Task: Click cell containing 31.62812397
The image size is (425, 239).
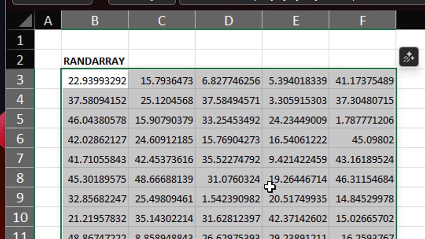Action: tap(229, 217)
